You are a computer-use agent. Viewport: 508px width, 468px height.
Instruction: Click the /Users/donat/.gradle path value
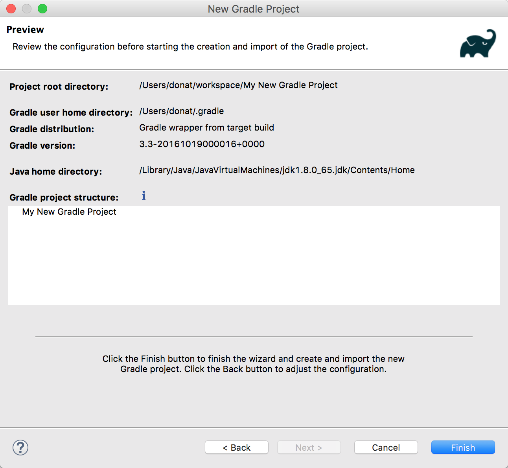(x=182, y=111)
